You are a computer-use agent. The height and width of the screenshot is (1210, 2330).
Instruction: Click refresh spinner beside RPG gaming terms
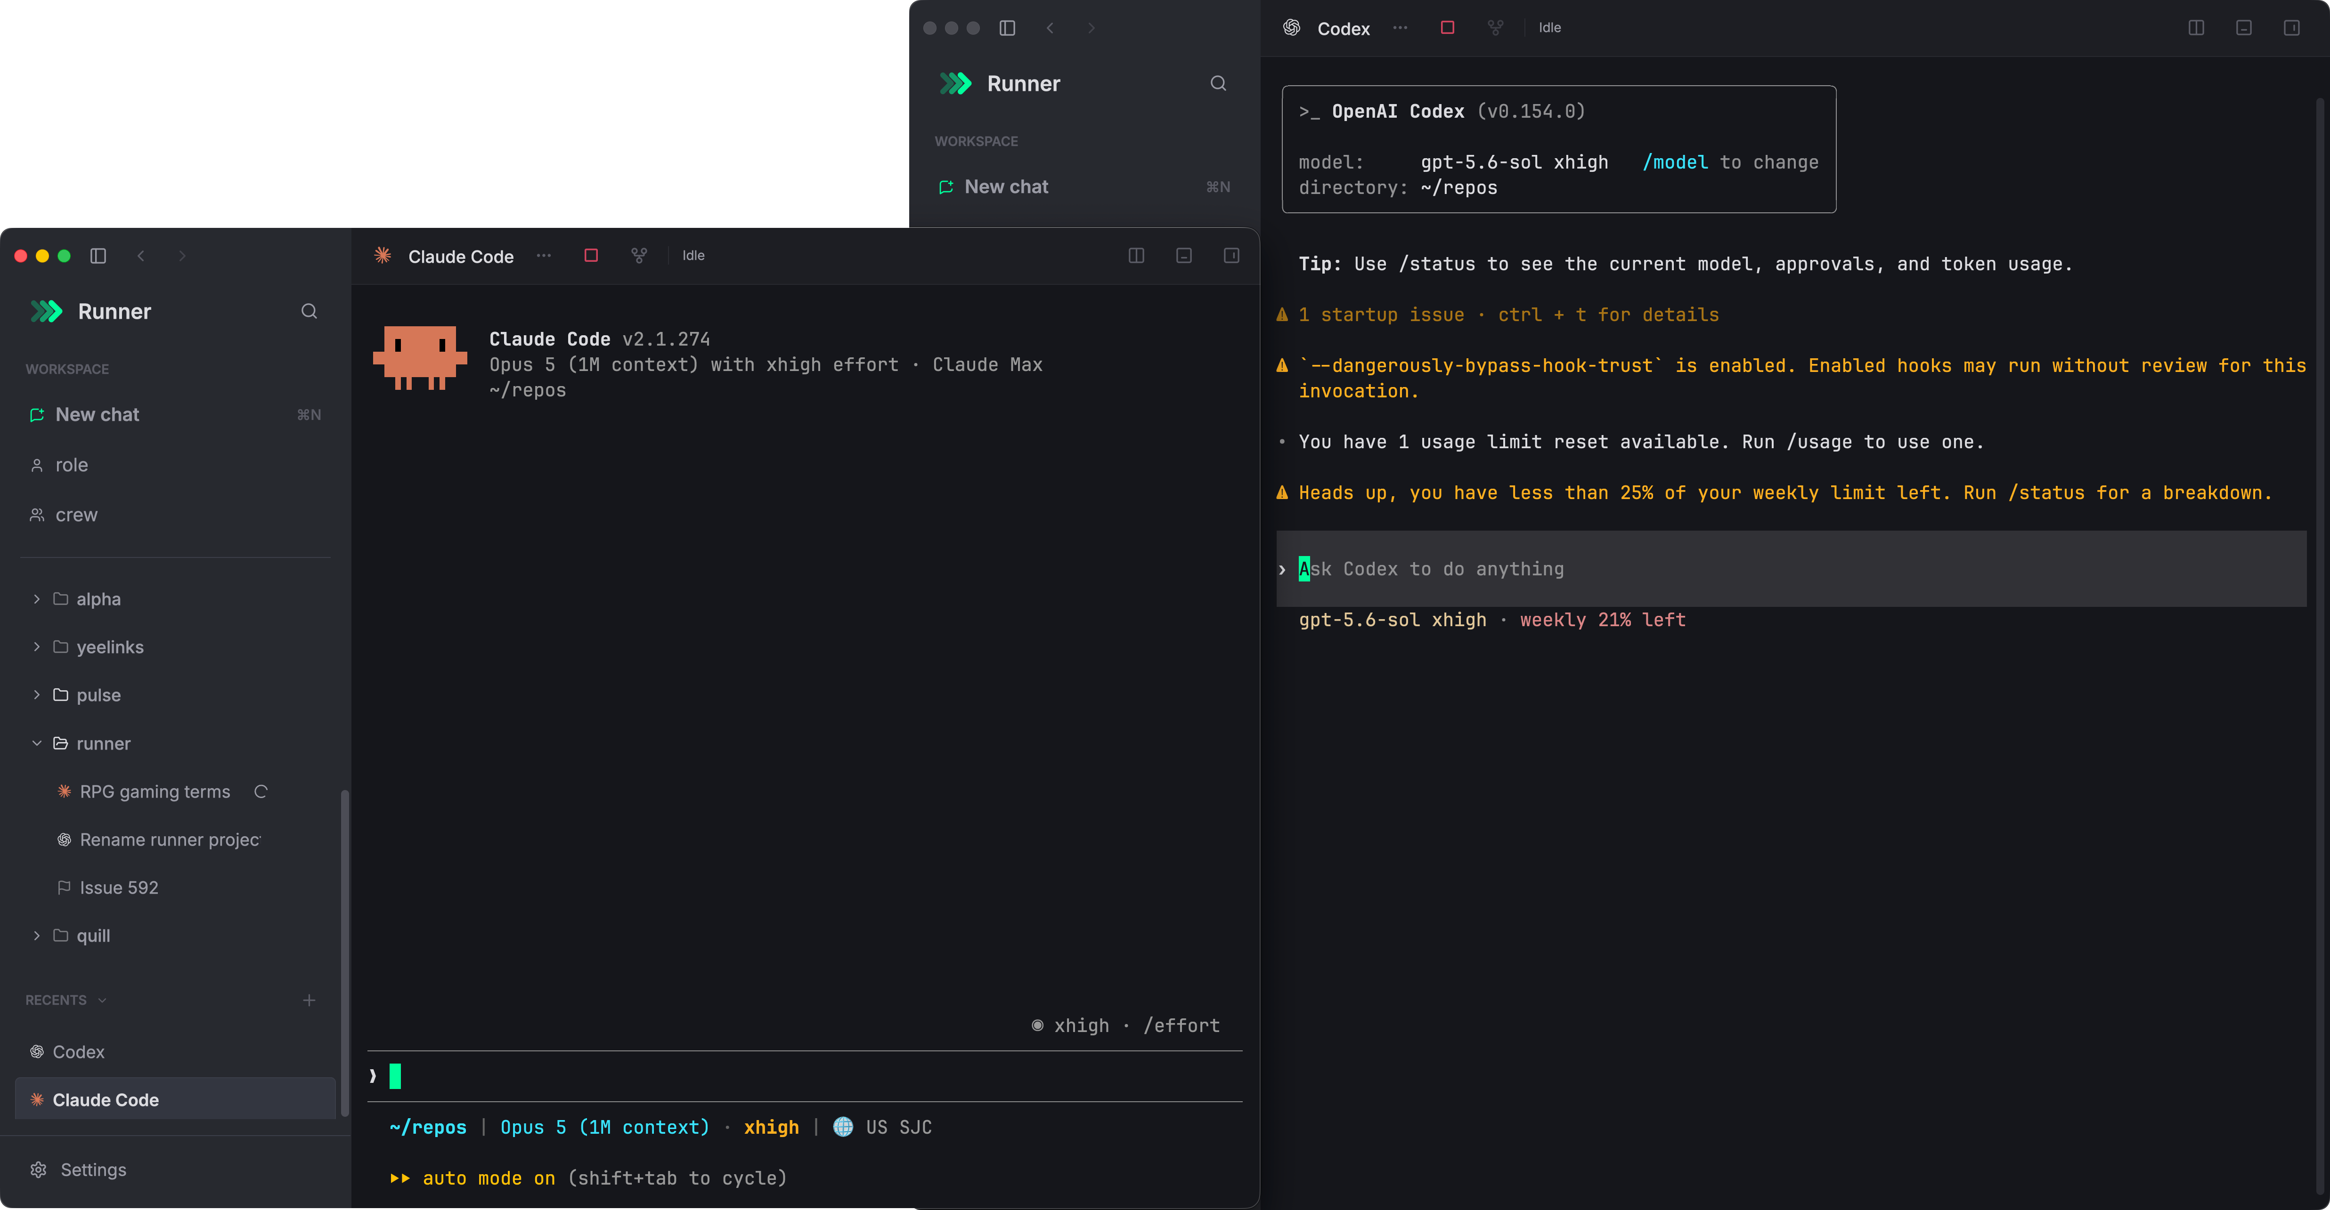(261, 791)
